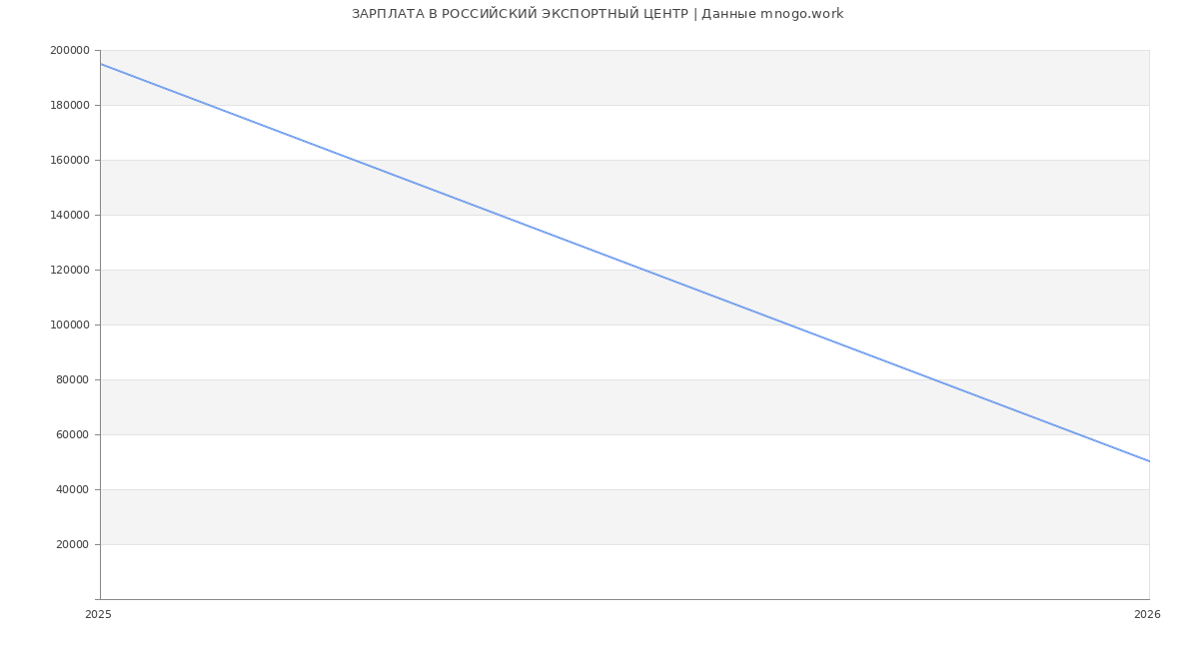Click the 200000 y-axis label
Viewport: 1199px width, 649px height.
point(70,51)
